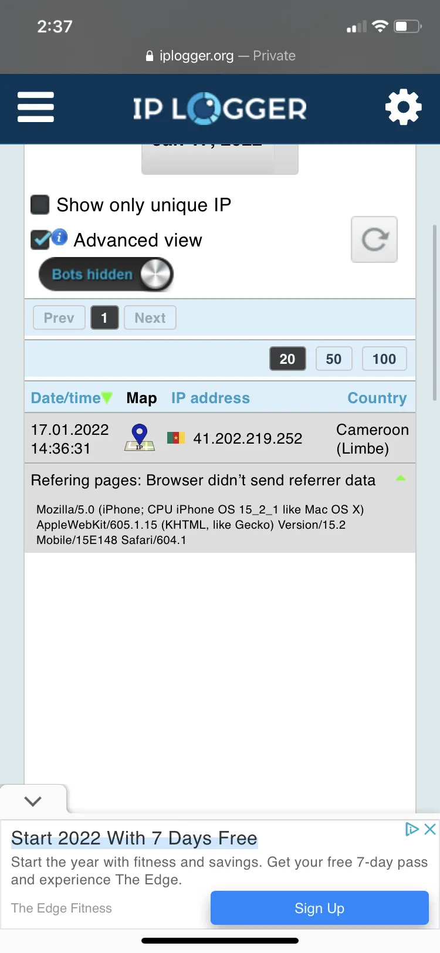The image size is (440, 953).
Task: Click the Sign Up ad button
Action: pyautogui.click(x=320, y=908)
